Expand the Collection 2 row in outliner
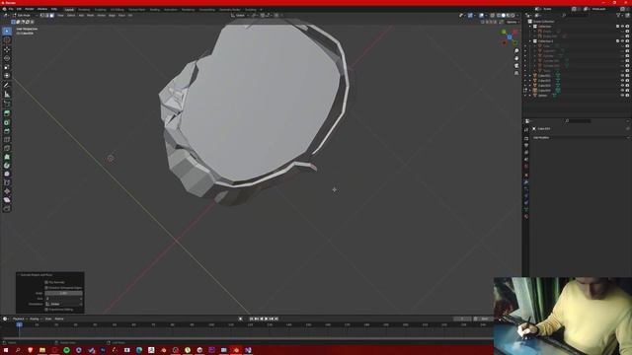Image resolution: width=632 pixels, height=355 pixels. pyautogui.click(x=530, y=41)
